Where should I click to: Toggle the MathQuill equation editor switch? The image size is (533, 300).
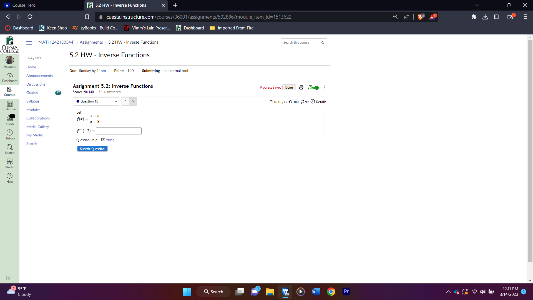[x=315, y=88]
